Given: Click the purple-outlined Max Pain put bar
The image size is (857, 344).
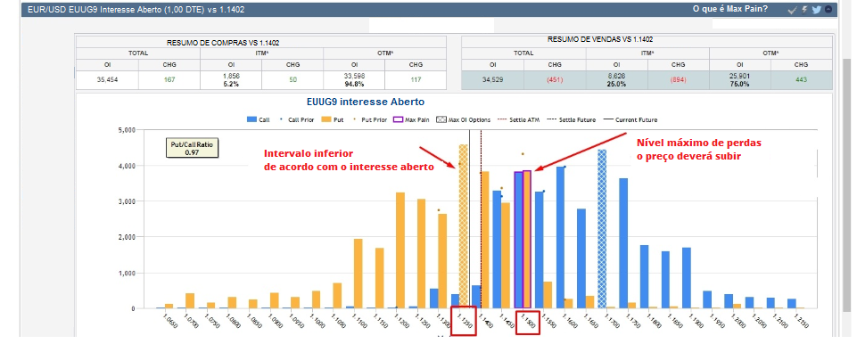Looking at the screenshot, I should [527, 239].
